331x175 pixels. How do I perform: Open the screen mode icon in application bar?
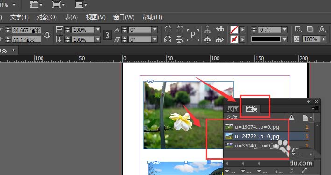pyautogui.click(x=58, y=4)
